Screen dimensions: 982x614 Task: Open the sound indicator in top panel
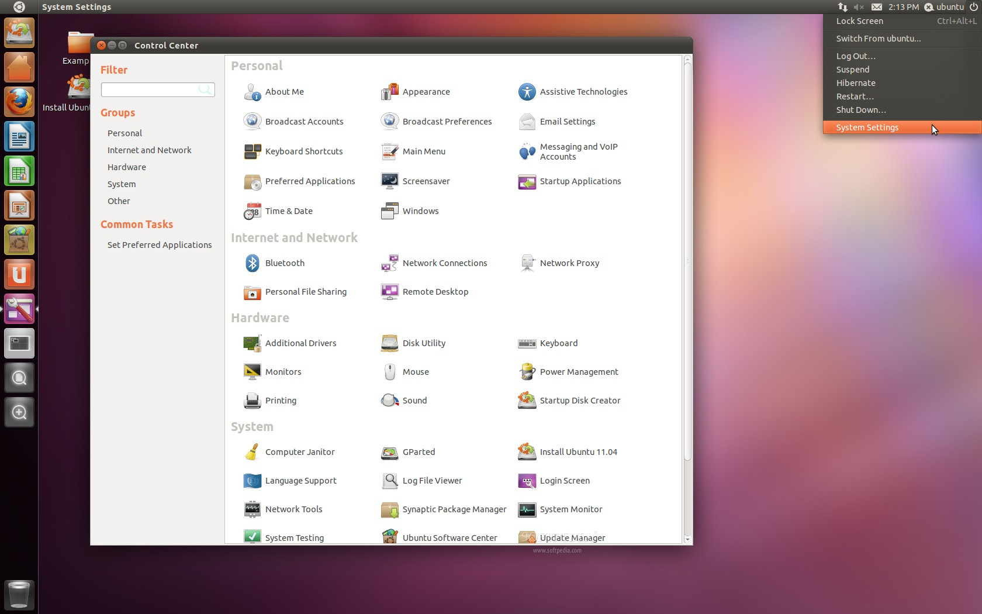coord(859,7)
